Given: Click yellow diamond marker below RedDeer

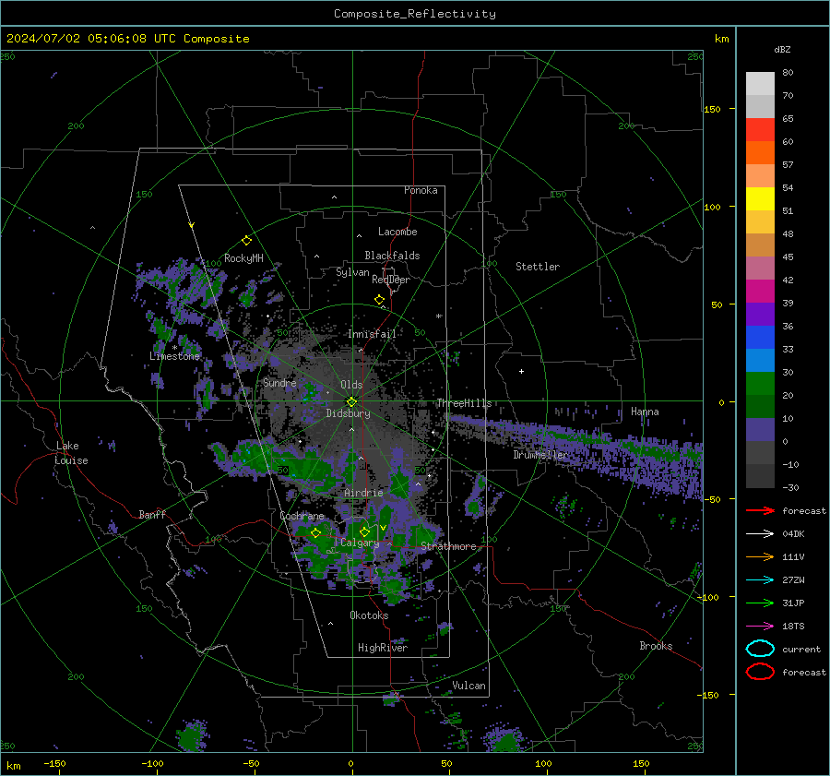Looking at the screenshot, I should [x=380, y=300].
